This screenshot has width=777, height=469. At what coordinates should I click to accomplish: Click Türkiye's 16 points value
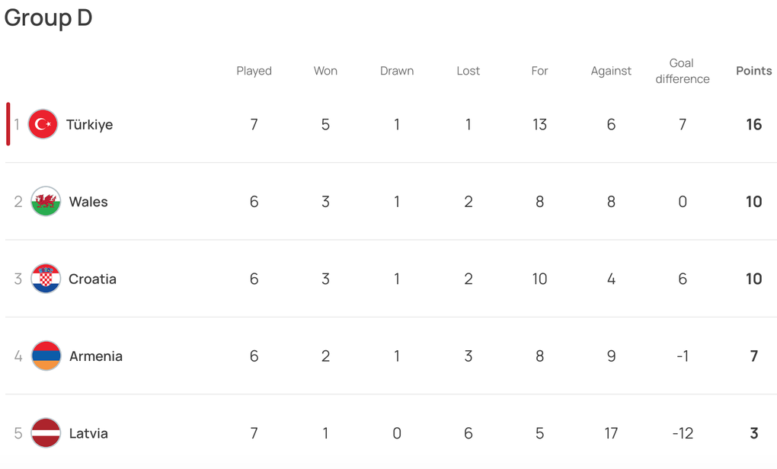click(x=753, y=125)
